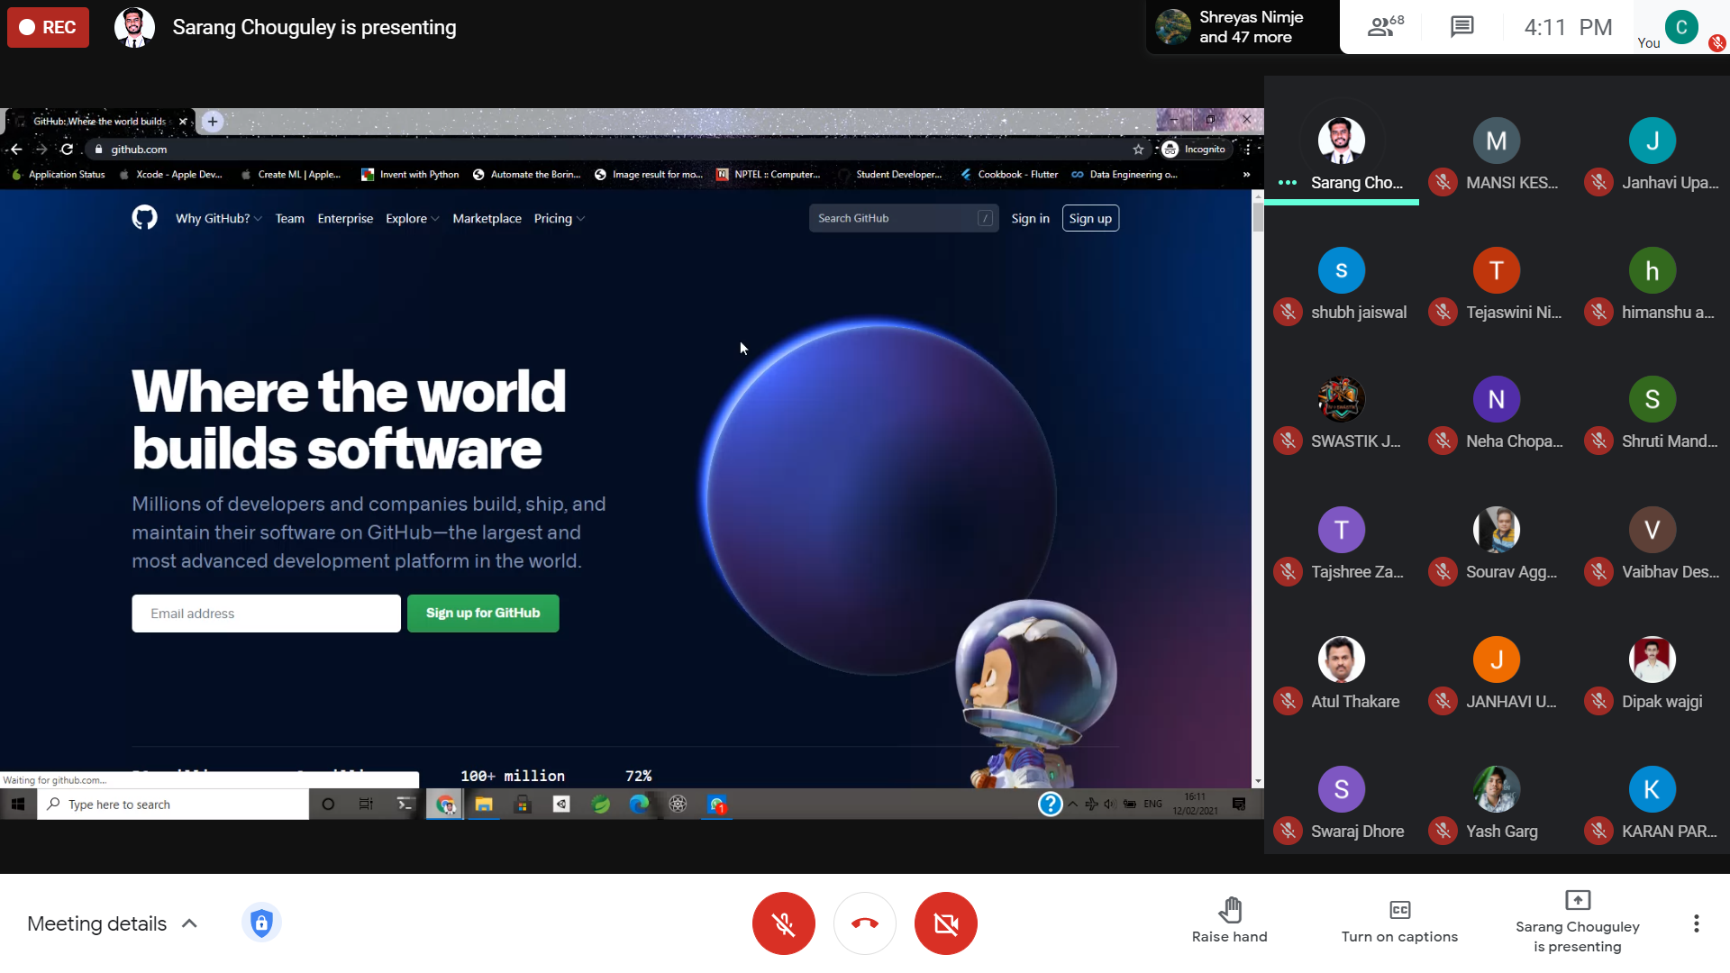Click muted mic icon for SWASTIK J...

tap(1288, 441)
